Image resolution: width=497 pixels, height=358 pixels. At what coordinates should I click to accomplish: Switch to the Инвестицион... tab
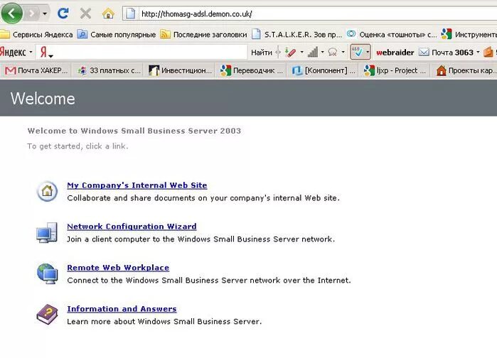click(x=181, y=70)
